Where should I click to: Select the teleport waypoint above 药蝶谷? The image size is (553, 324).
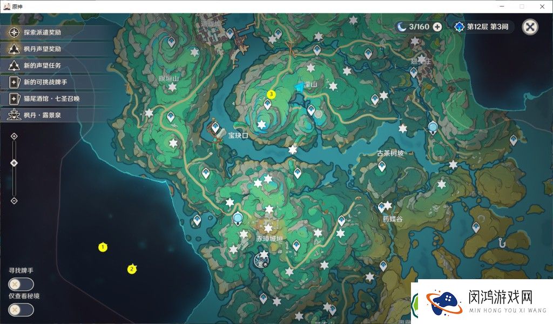point(381,207)
